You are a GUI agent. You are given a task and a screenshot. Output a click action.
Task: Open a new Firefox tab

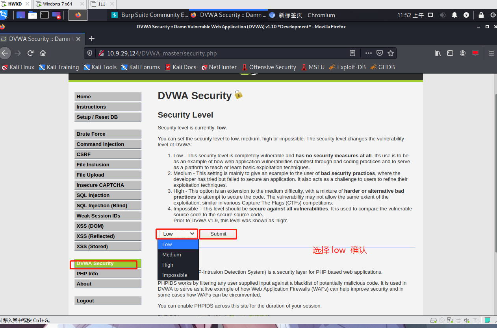[92, 39]
